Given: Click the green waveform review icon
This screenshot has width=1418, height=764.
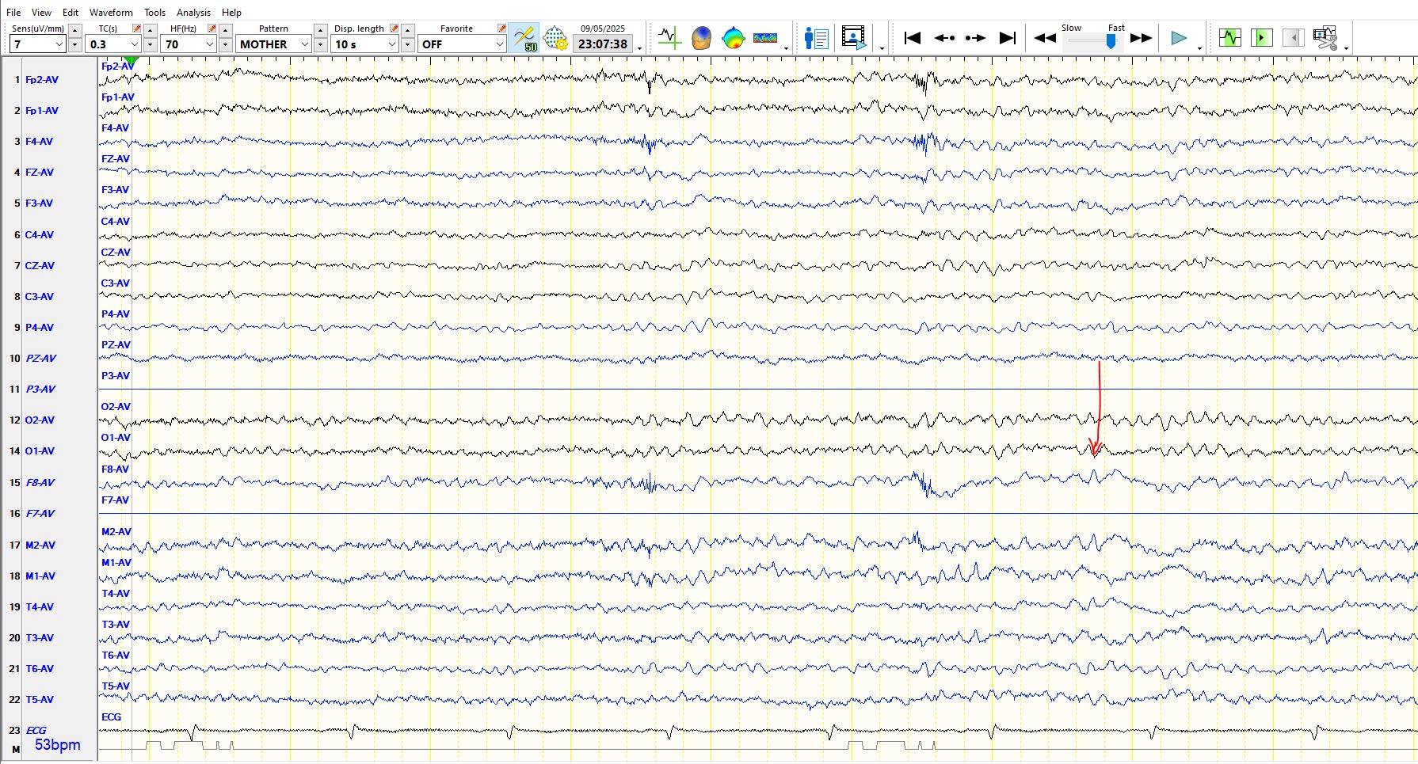Looking at the screenshot, I should pyautogui.click(x=1230, y=37).
